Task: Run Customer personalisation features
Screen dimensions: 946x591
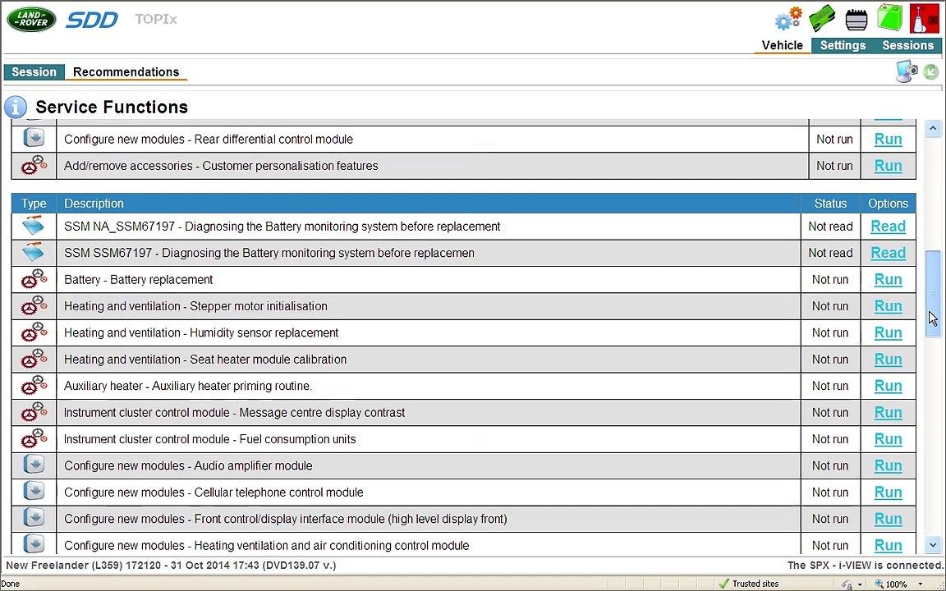Action: click(888, 165)
